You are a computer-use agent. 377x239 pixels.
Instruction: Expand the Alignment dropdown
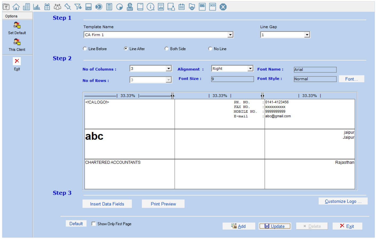(250, 69)
